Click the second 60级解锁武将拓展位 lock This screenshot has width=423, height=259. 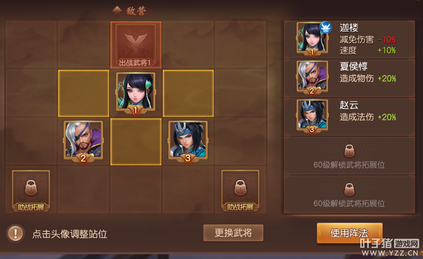click(x=349, y=189)
